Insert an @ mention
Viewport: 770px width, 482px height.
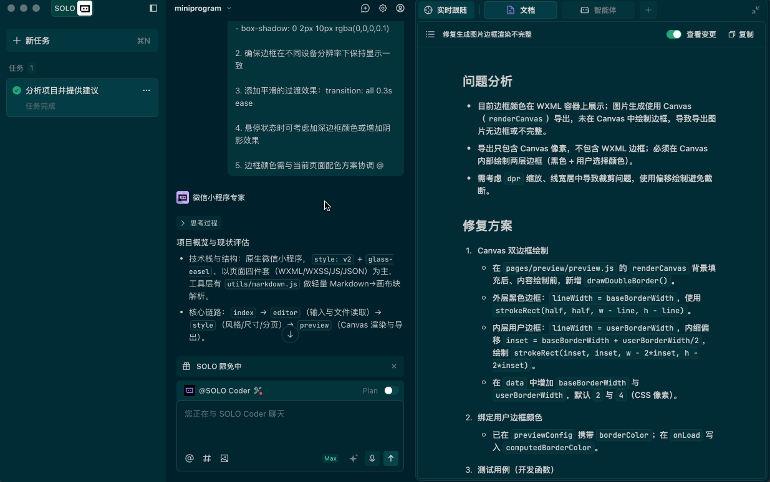(x=190, y=458)
